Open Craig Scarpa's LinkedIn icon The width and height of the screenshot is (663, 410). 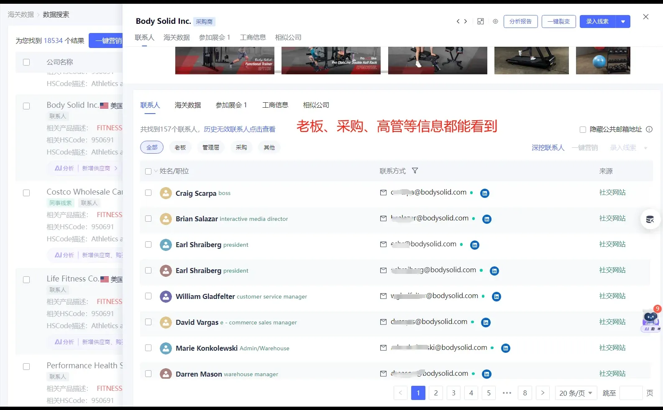point(485,193)
